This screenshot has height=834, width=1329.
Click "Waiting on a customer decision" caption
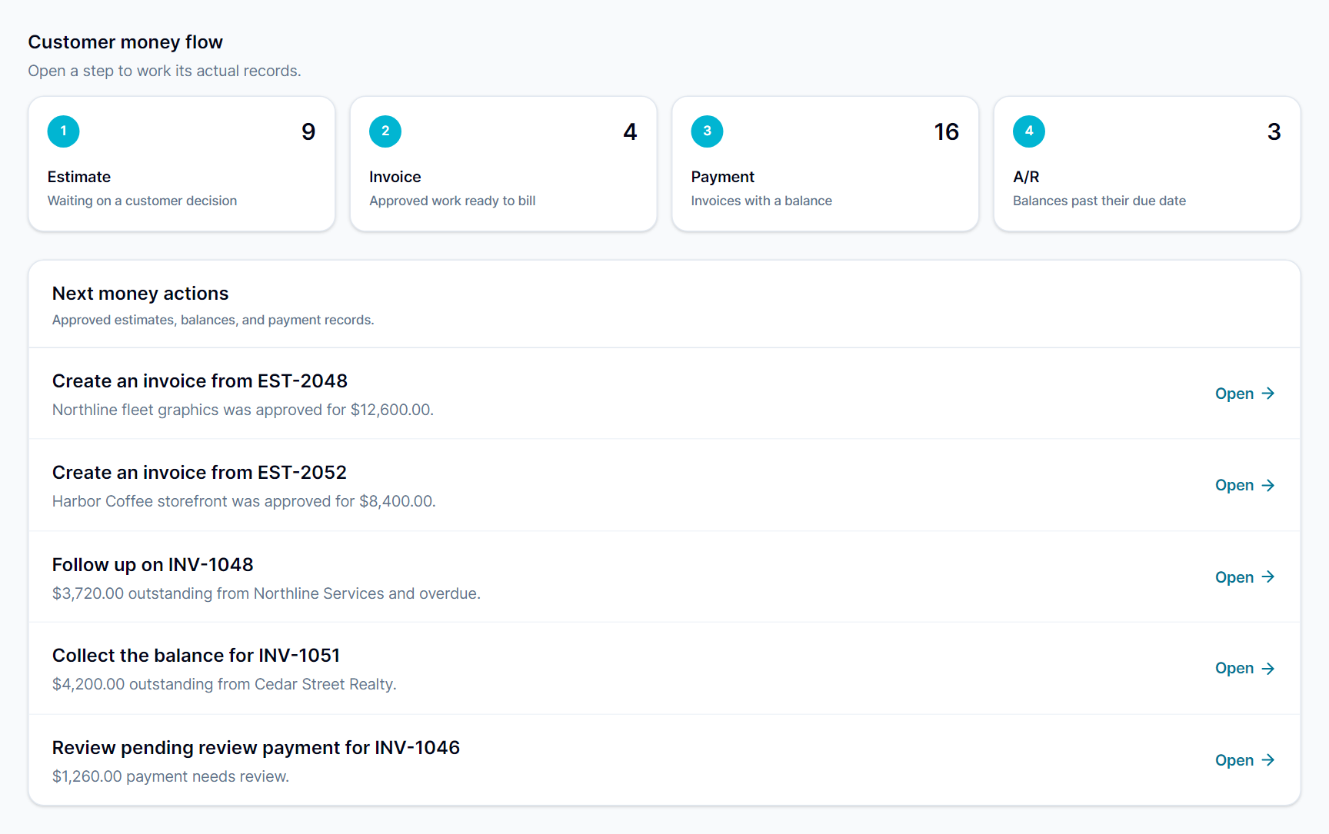142,201
